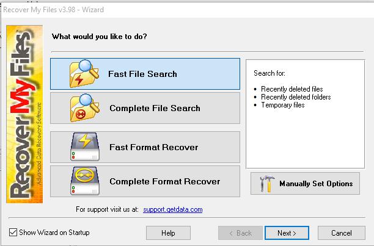Open Manually Set Options via its text
This screenshot has width=374, height=246.
point(316,183)
